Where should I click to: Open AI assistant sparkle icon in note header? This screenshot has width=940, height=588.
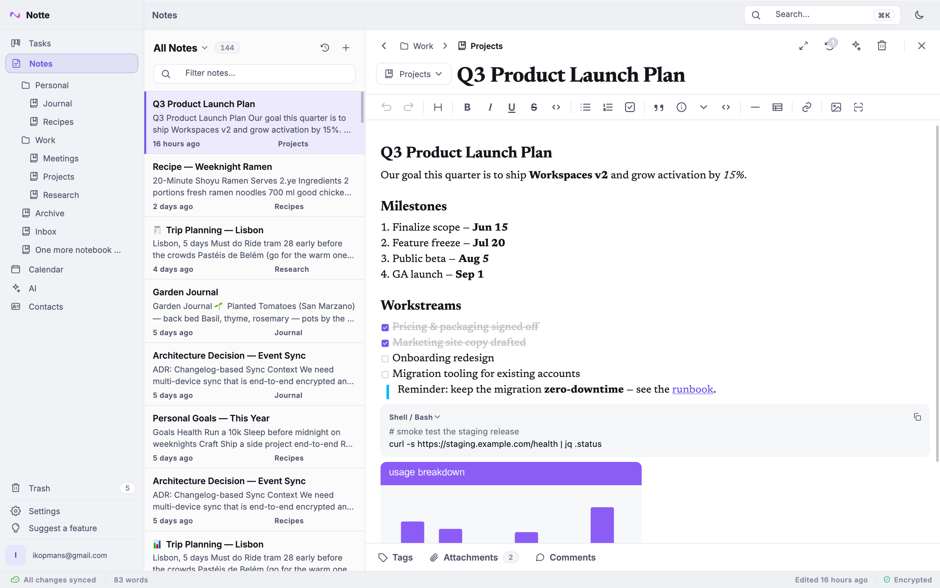856,46
